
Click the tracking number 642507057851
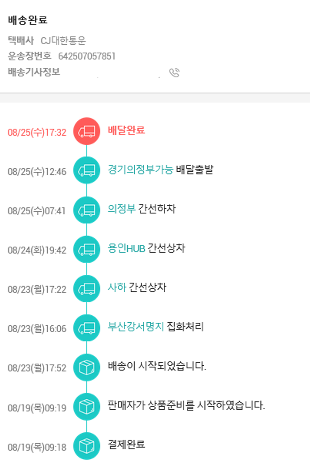(x=87, y=56)
